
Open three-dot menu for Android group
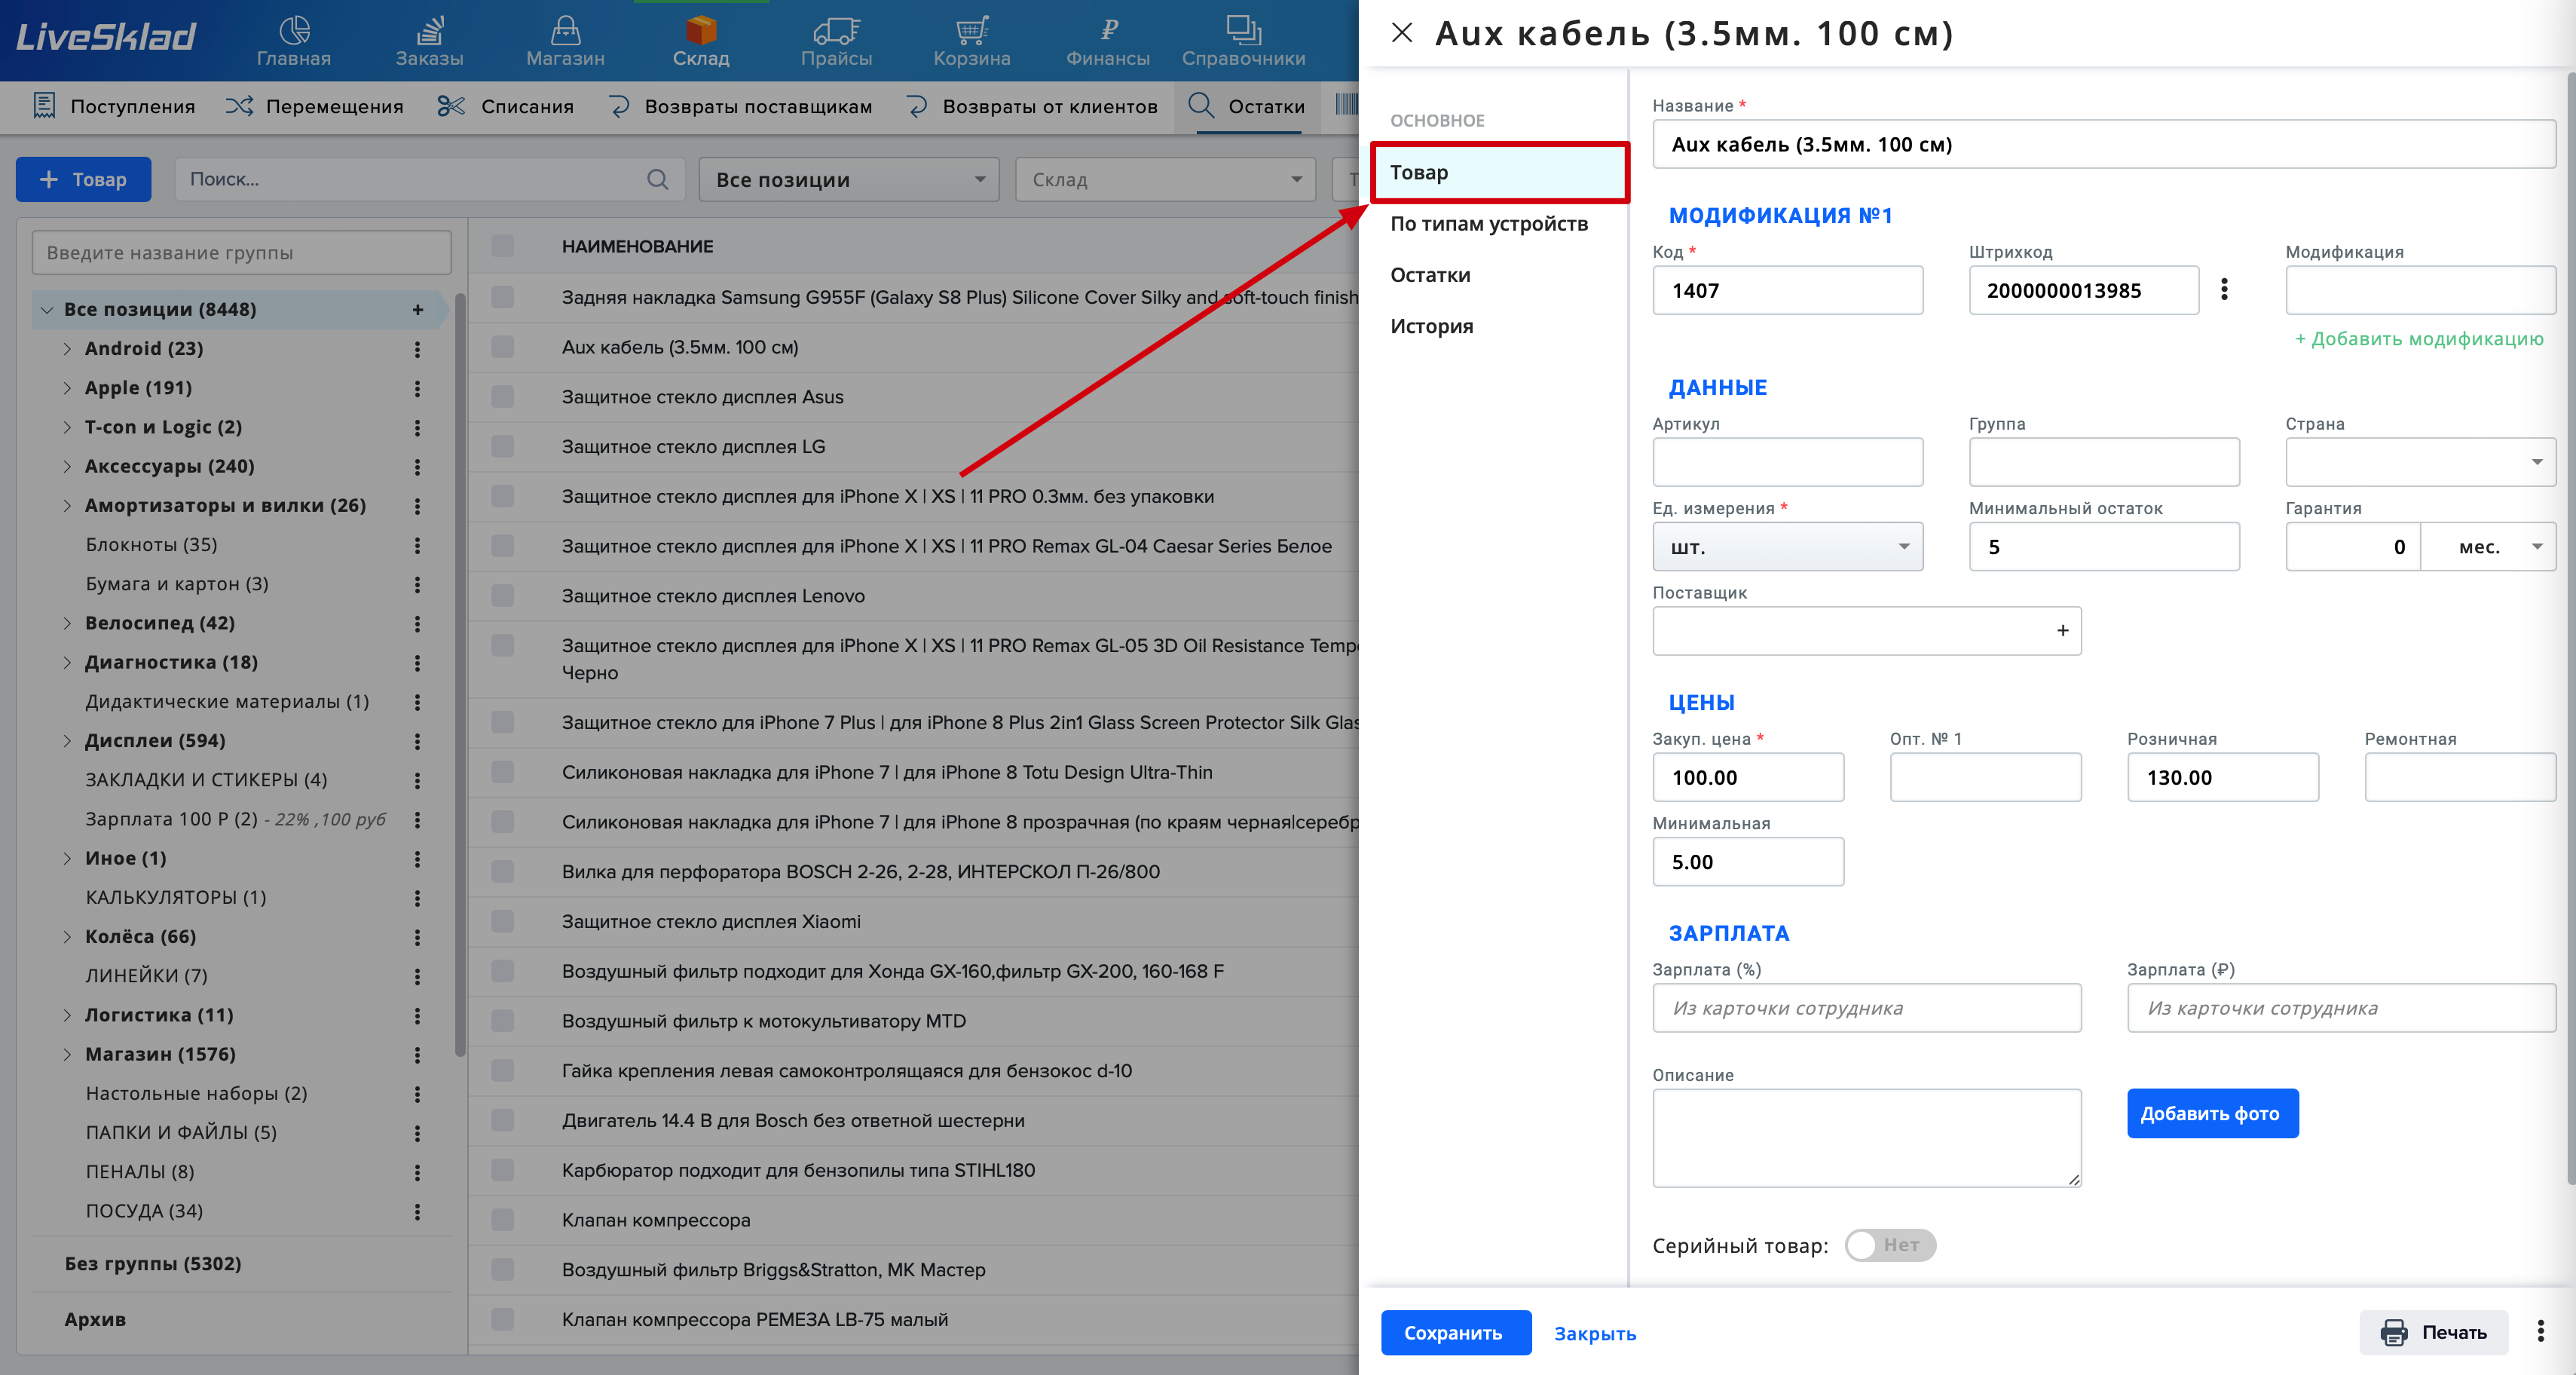click(x=417, y=349)
